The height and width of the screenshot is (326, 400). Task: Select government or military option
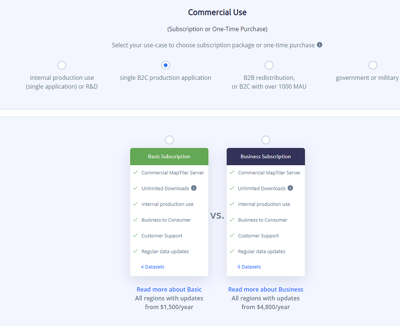click(x=373, y=65)
